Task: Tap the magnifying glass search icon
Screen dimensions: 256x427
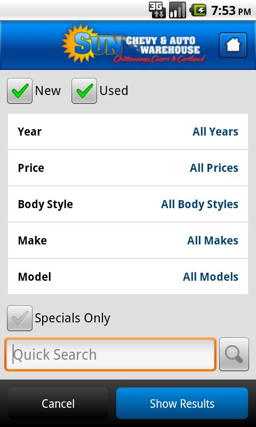Action: [x=234, y=354]
